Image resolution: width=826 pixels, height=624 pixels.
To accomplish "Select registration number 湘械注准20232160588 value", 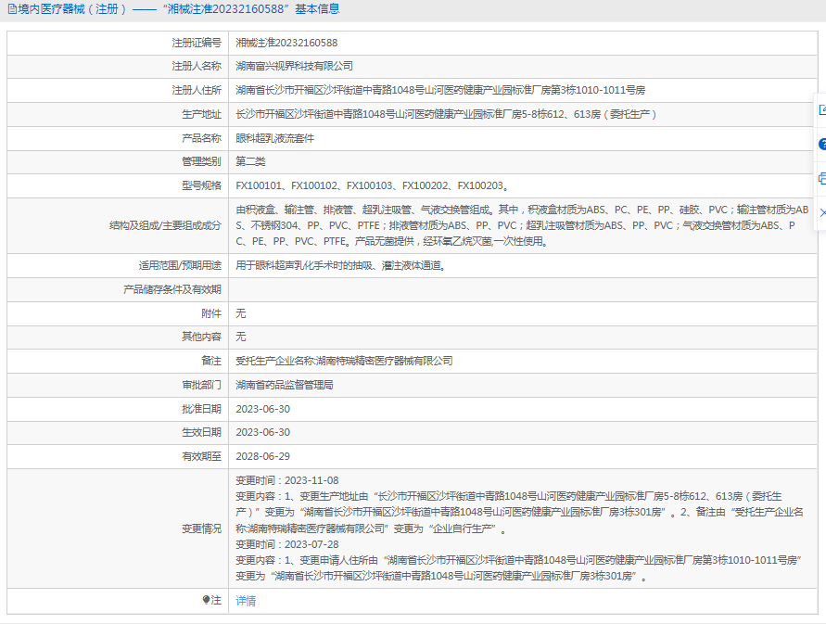I will pyautogui.click(x=286, y=43).
